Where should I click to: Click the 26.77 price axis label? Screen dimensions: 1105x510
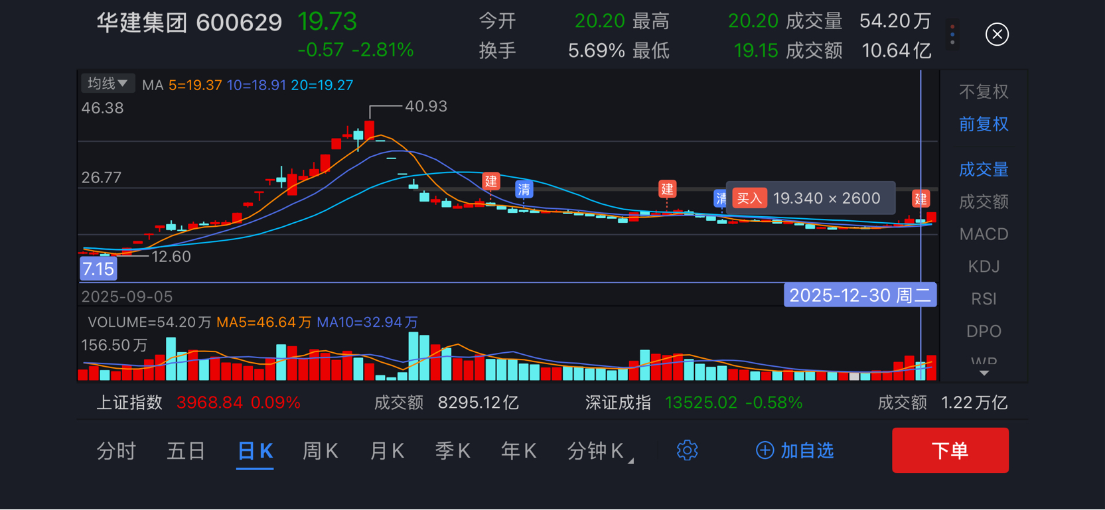coord(102,177)
